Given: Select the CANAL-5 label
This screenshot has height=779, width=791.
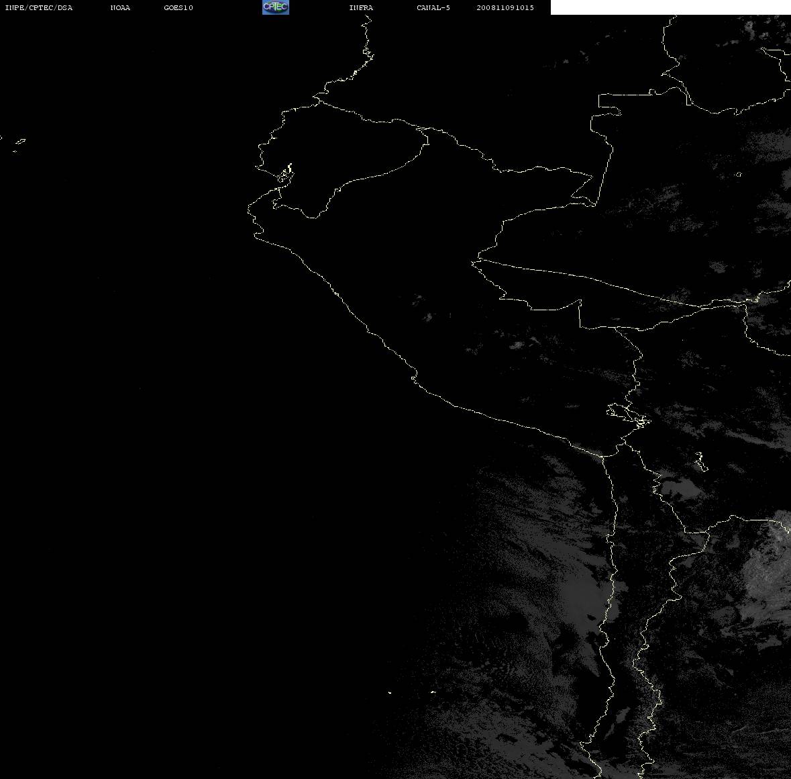Looking at the screenshot, I should coord(433,7).
